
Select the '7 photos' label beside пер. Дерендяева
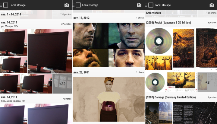67,99
